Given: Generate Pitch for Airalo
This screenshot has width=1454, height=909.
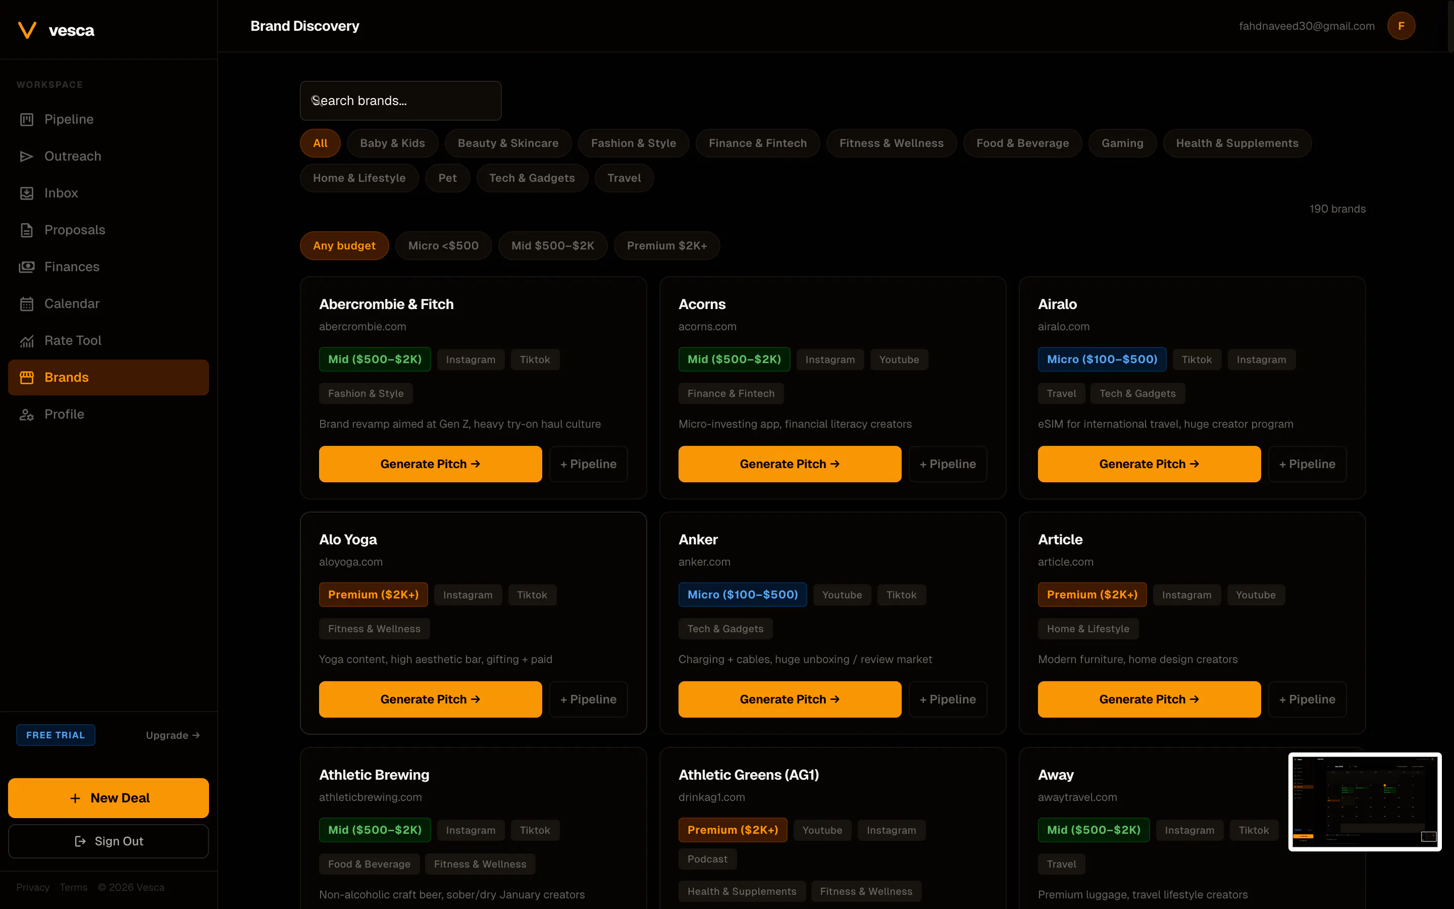Looking at the screenshot, I should 1149,464.
